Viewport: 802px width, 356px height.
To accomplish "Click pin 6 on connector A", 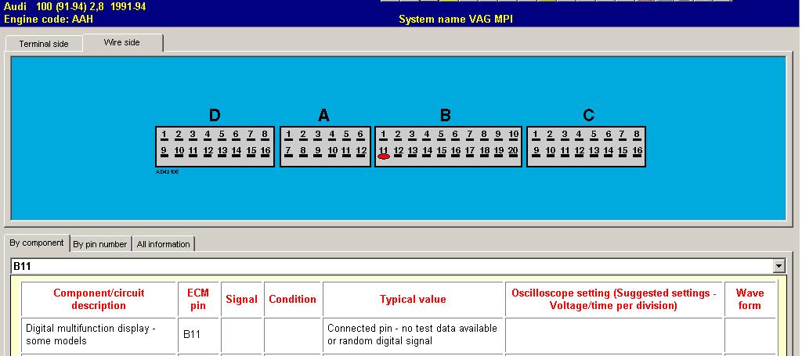I will 360,135.
